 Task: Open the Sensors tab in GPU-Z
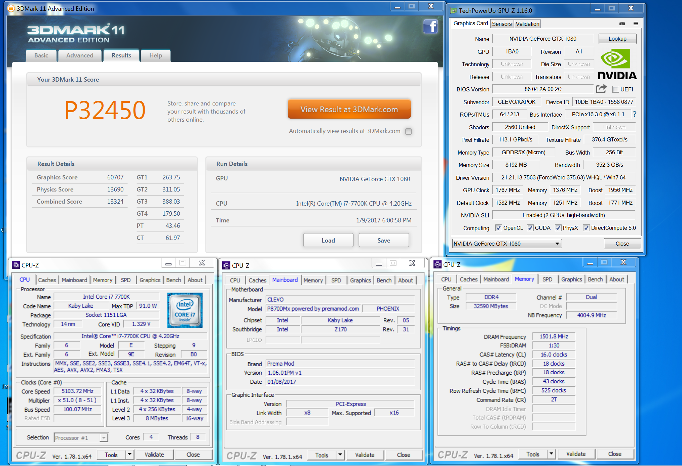[502, 24]
